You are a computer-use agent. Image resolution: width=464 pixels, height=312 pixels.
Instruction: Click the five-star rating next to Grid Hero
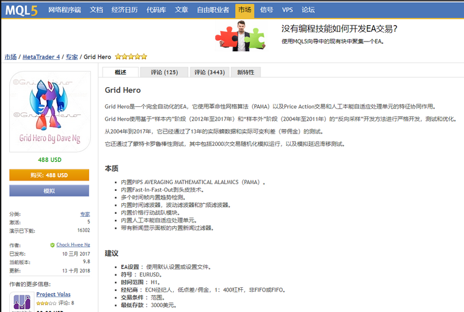131,56
